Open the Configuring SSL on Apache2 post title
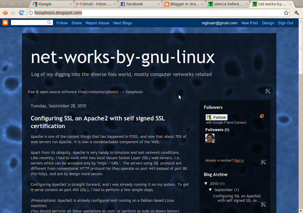 pyautogui.click(x=98, y=122)
